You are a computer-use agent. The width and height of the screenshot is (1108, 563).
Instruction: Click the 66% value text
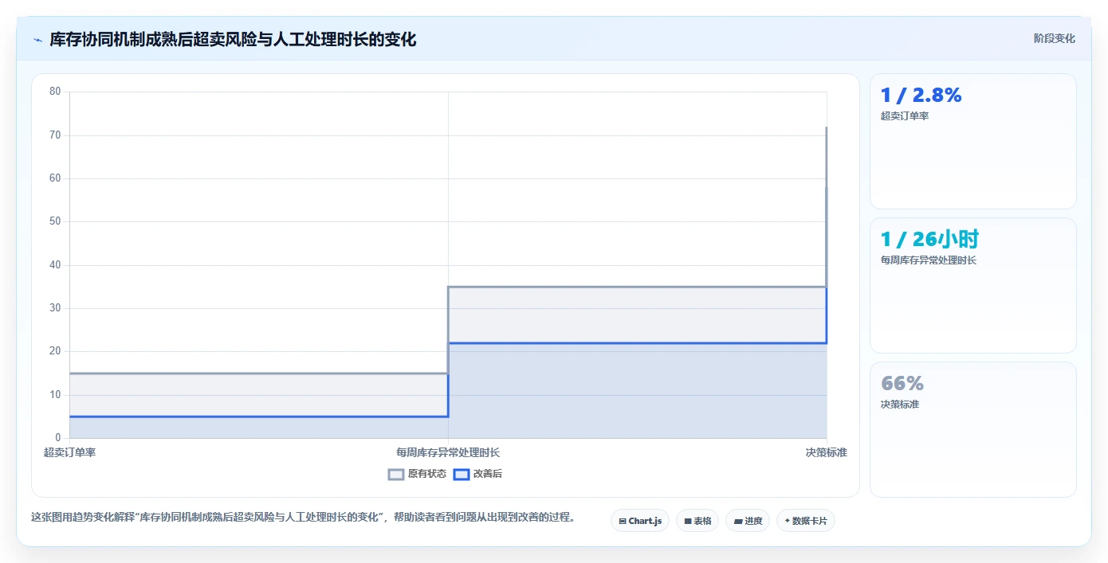[x=902, y=383]
